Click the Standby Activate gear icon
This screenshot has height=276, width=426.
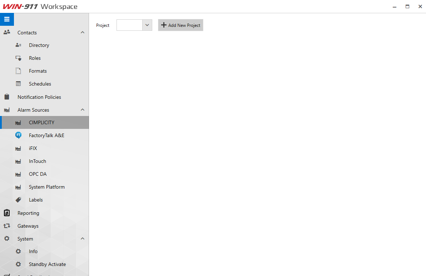(x=18, y=264)
